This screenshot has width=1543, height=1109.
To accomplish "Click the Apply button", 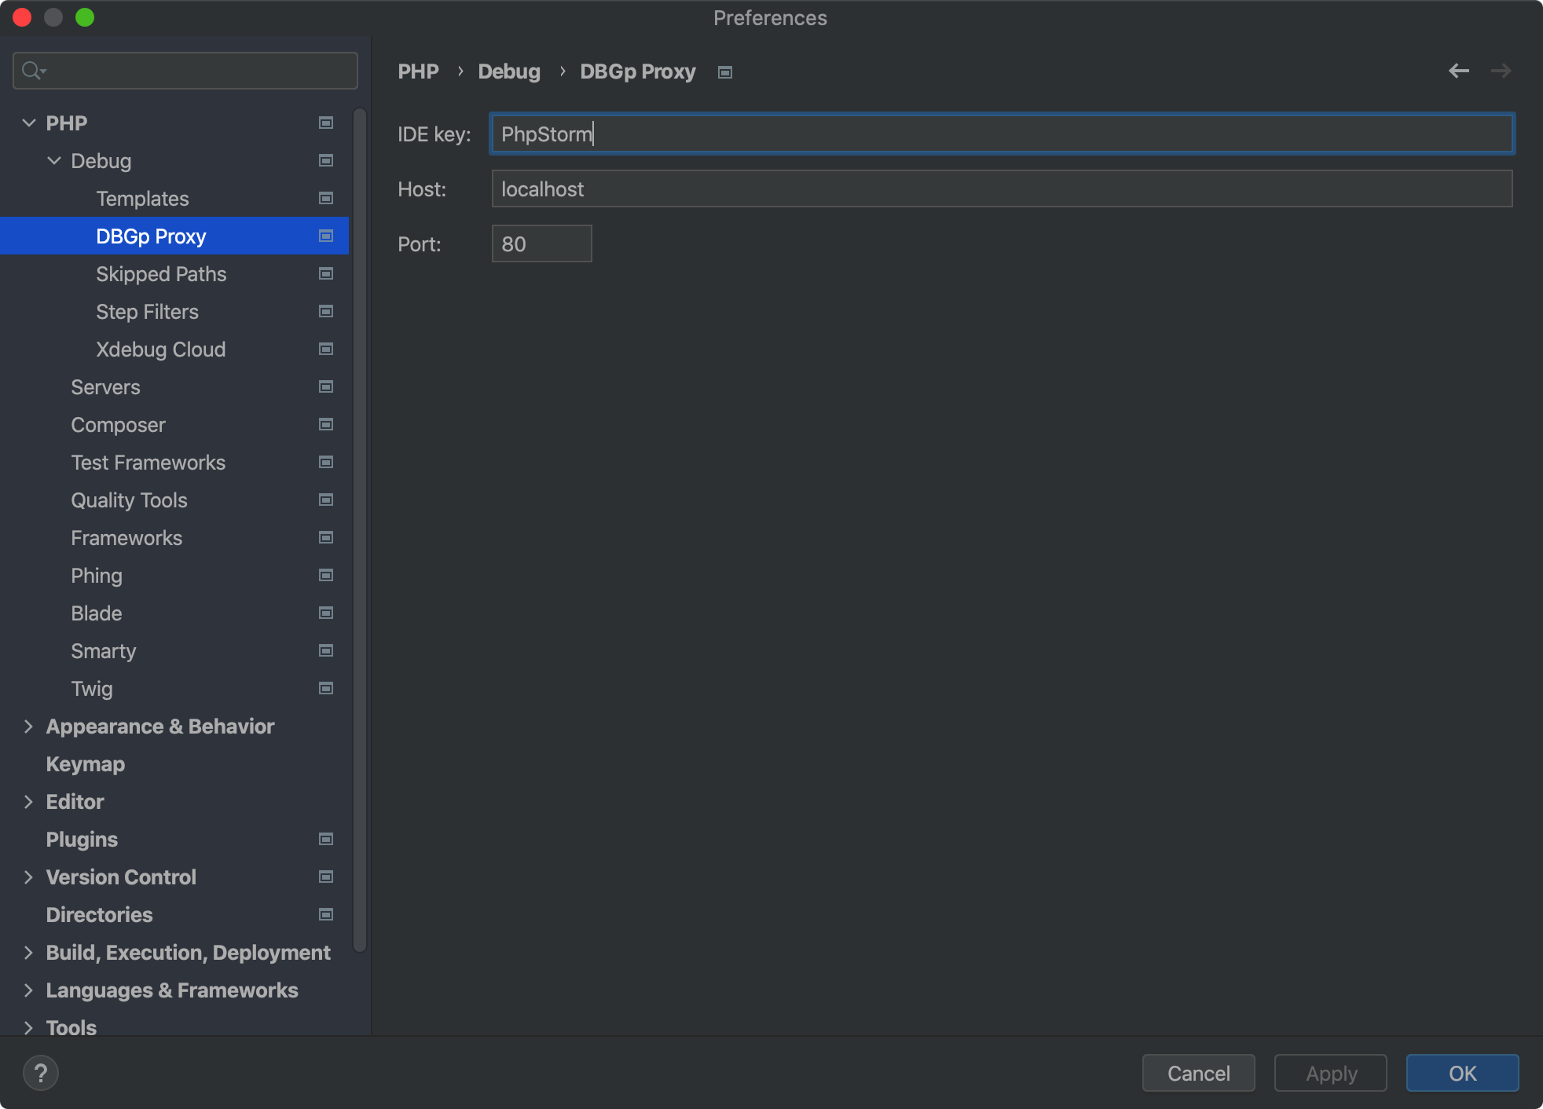I will pos(1331,1073).
